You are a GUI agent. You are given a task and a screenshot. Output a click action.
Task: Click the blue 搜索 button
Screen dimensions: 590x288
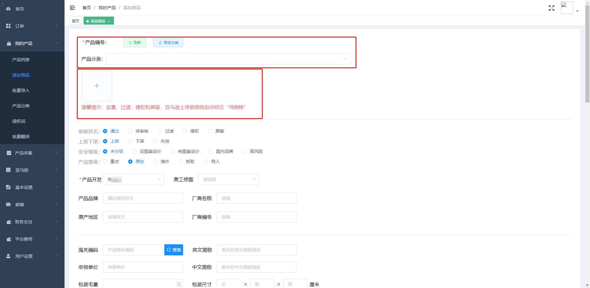(x=174, y=250)
